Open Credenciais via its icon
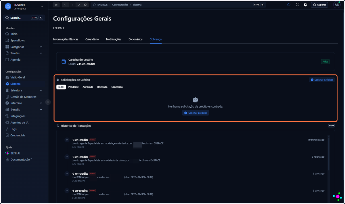Viewport: 345px width, 204px height. 7,135
